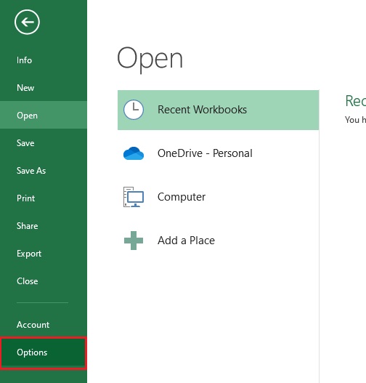
Task: Click the green plus Add a Place icon
Action: [134, 241]
